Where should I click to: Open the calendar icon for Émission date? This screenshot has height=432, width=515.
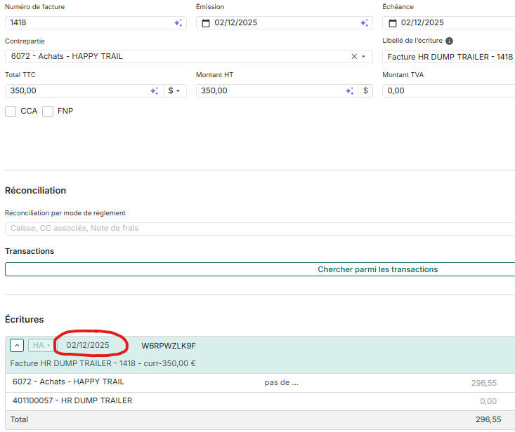[x=206, y=23]
